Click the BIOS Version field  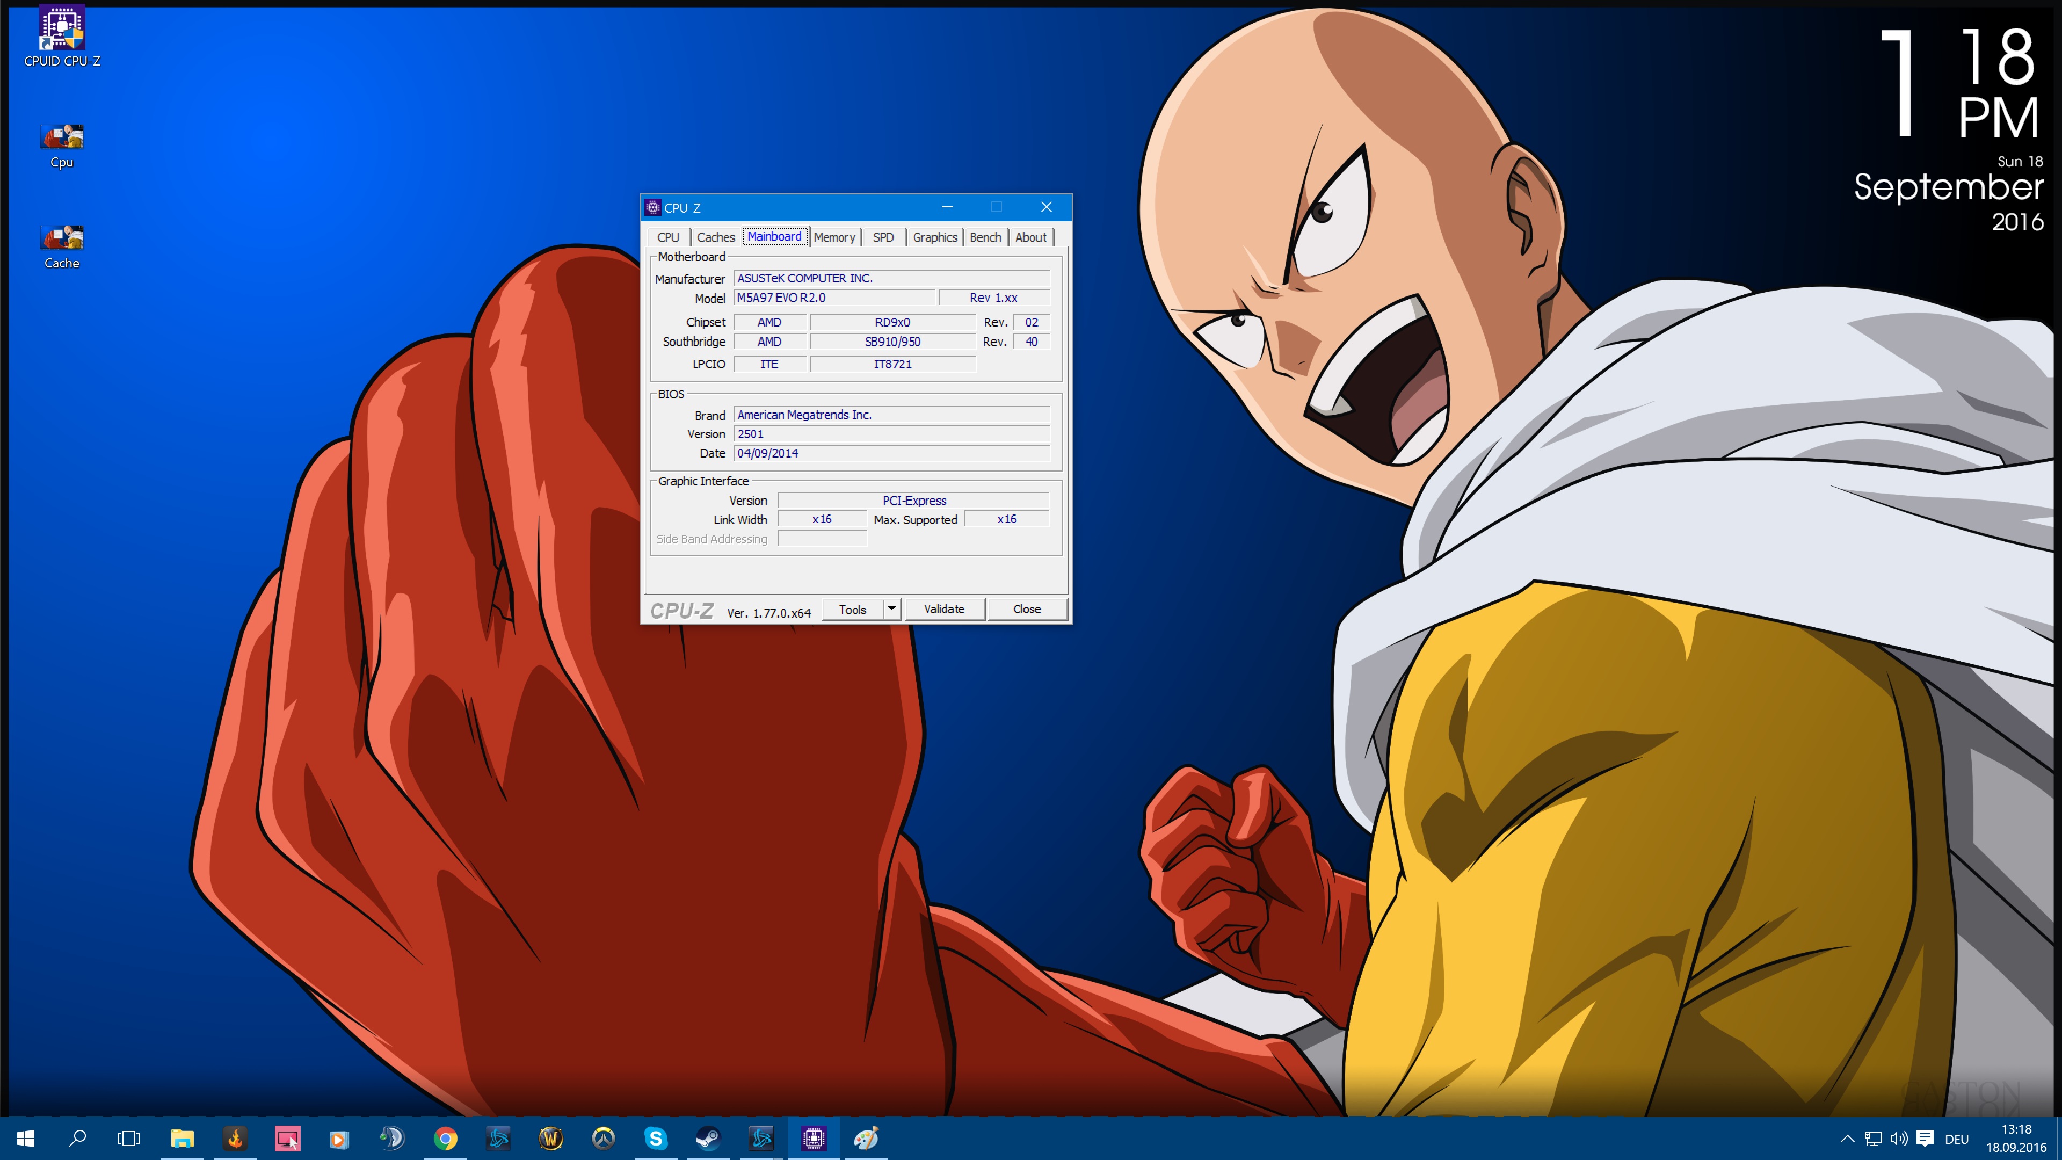pyautogui.click(x=891, y=434)
